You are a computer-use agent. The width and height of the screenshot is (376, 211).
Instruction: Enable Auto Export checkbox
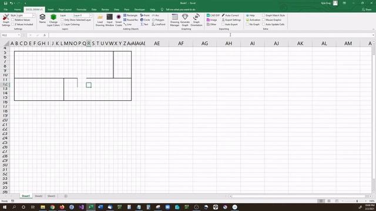(223, 25)
